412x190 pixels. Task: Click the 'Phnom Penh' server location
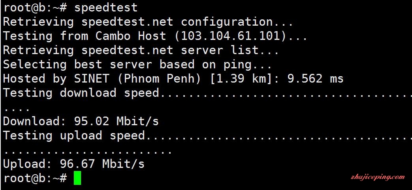[x=159, y=79]
